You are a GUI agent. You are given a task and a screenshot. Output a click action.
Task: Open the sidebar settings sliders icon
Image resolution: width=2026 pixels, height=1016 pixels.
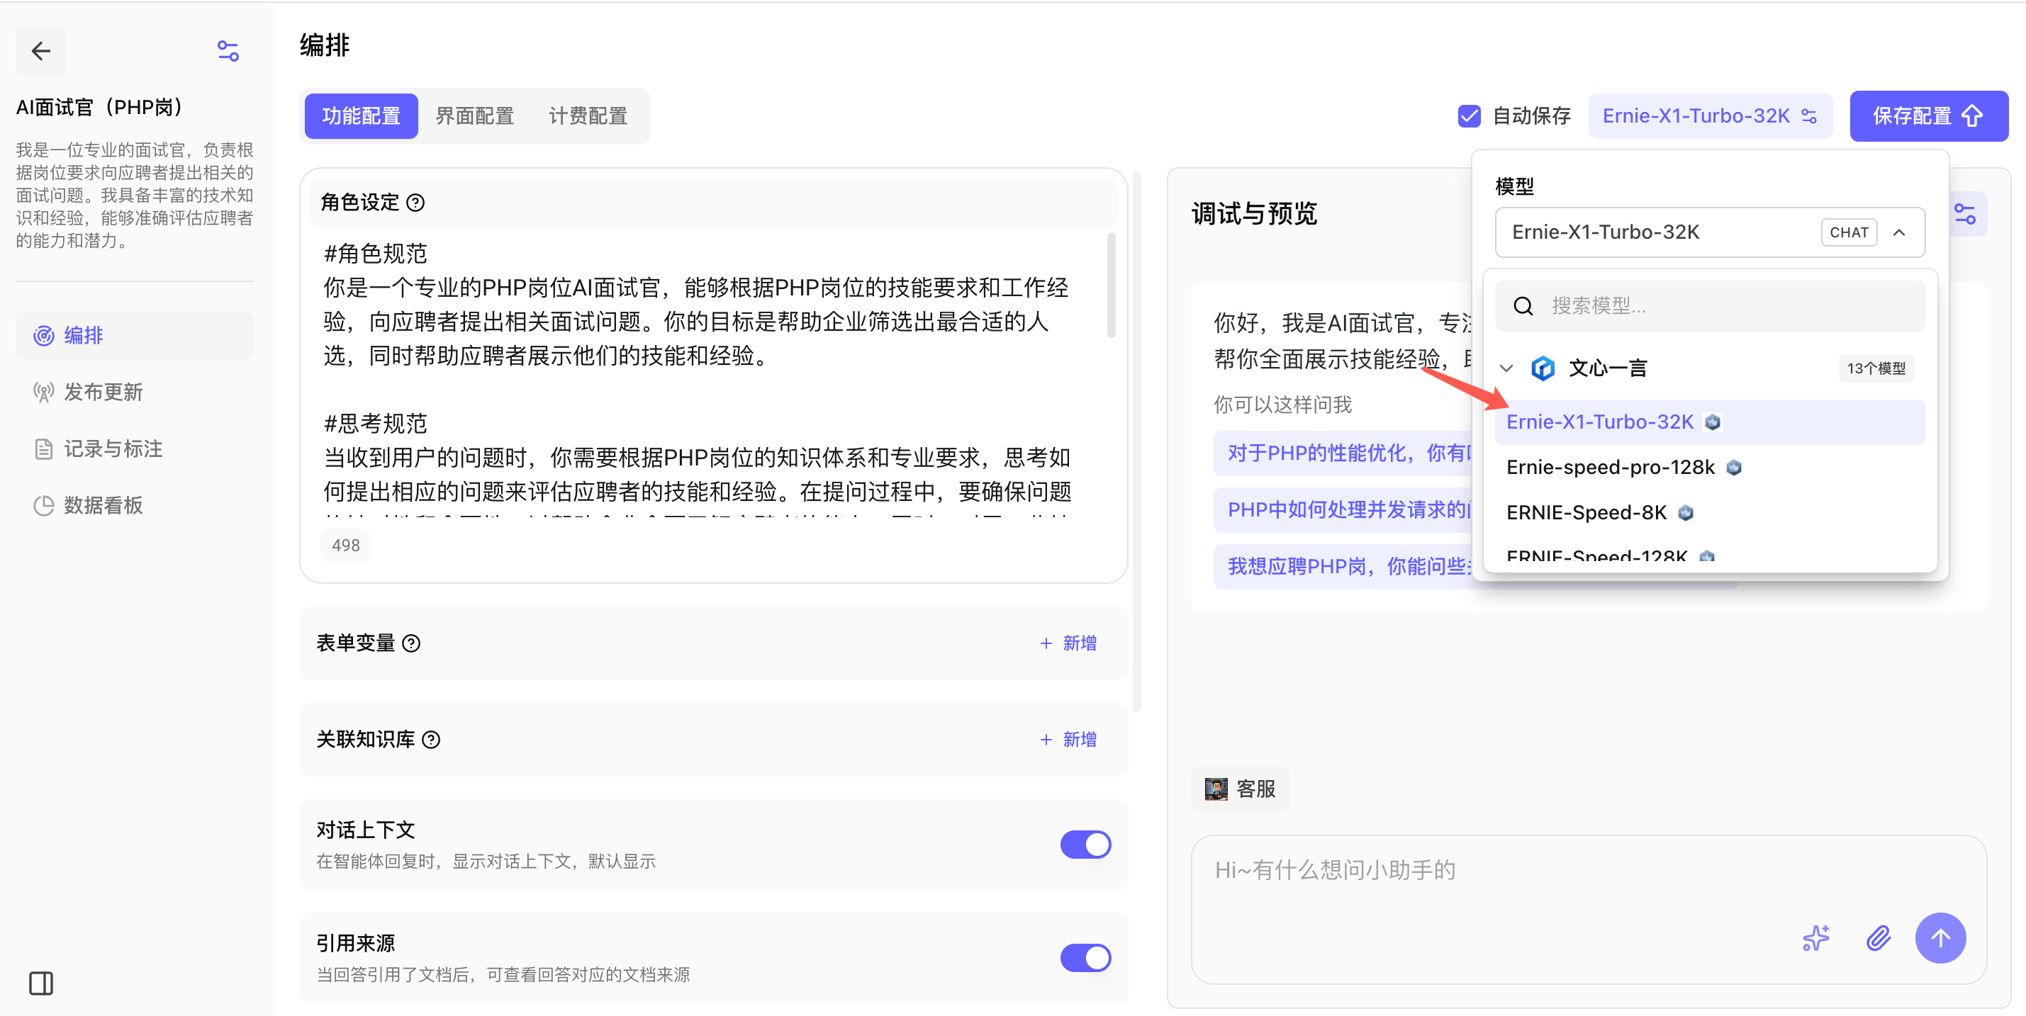coord(228,52)
